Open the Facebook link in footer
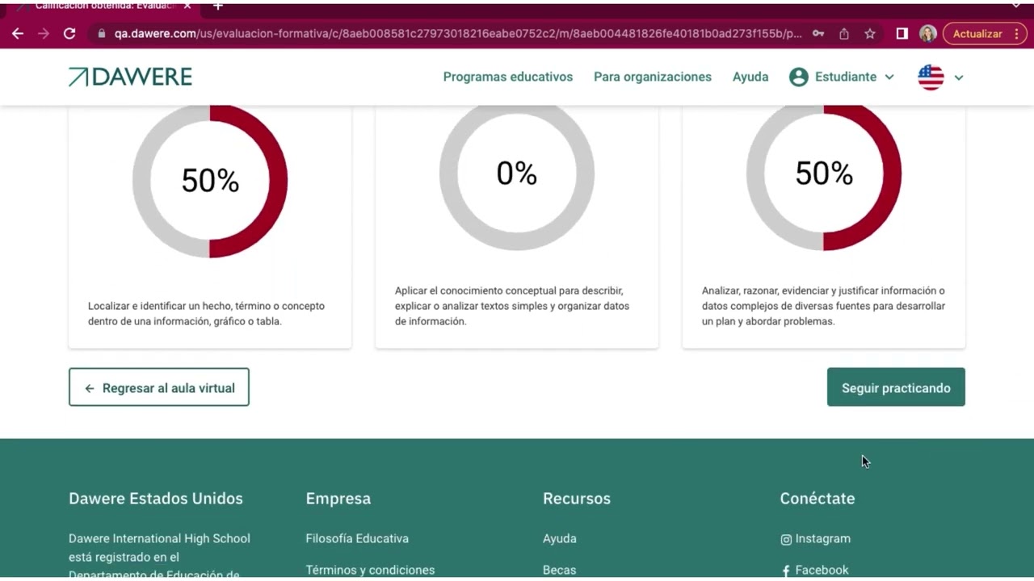1034x581 pixels. click(814, 570)
